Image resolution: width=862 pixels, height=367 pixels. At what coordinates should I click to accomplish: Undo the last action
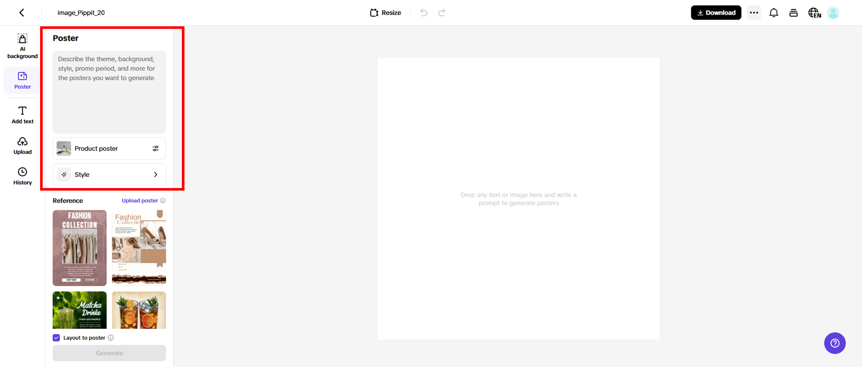coord(424,13)
